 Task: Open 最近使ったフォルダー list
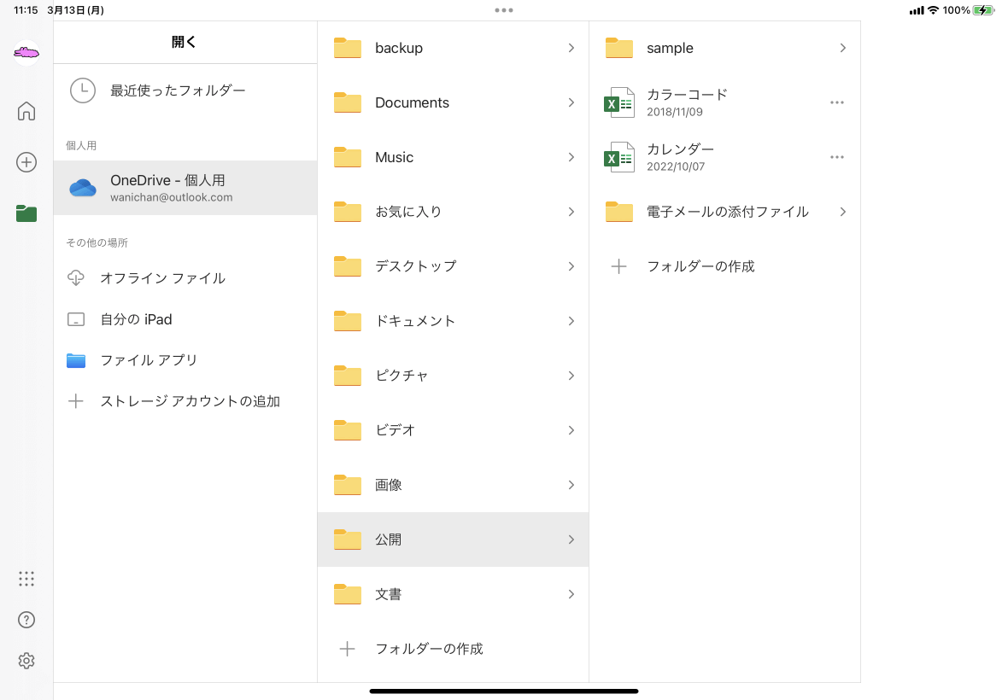177,90
